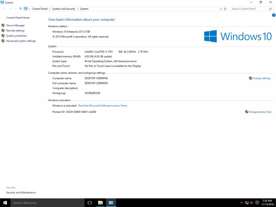Expand the chevron before Control Panel breadcrumb

pos(29,9)
